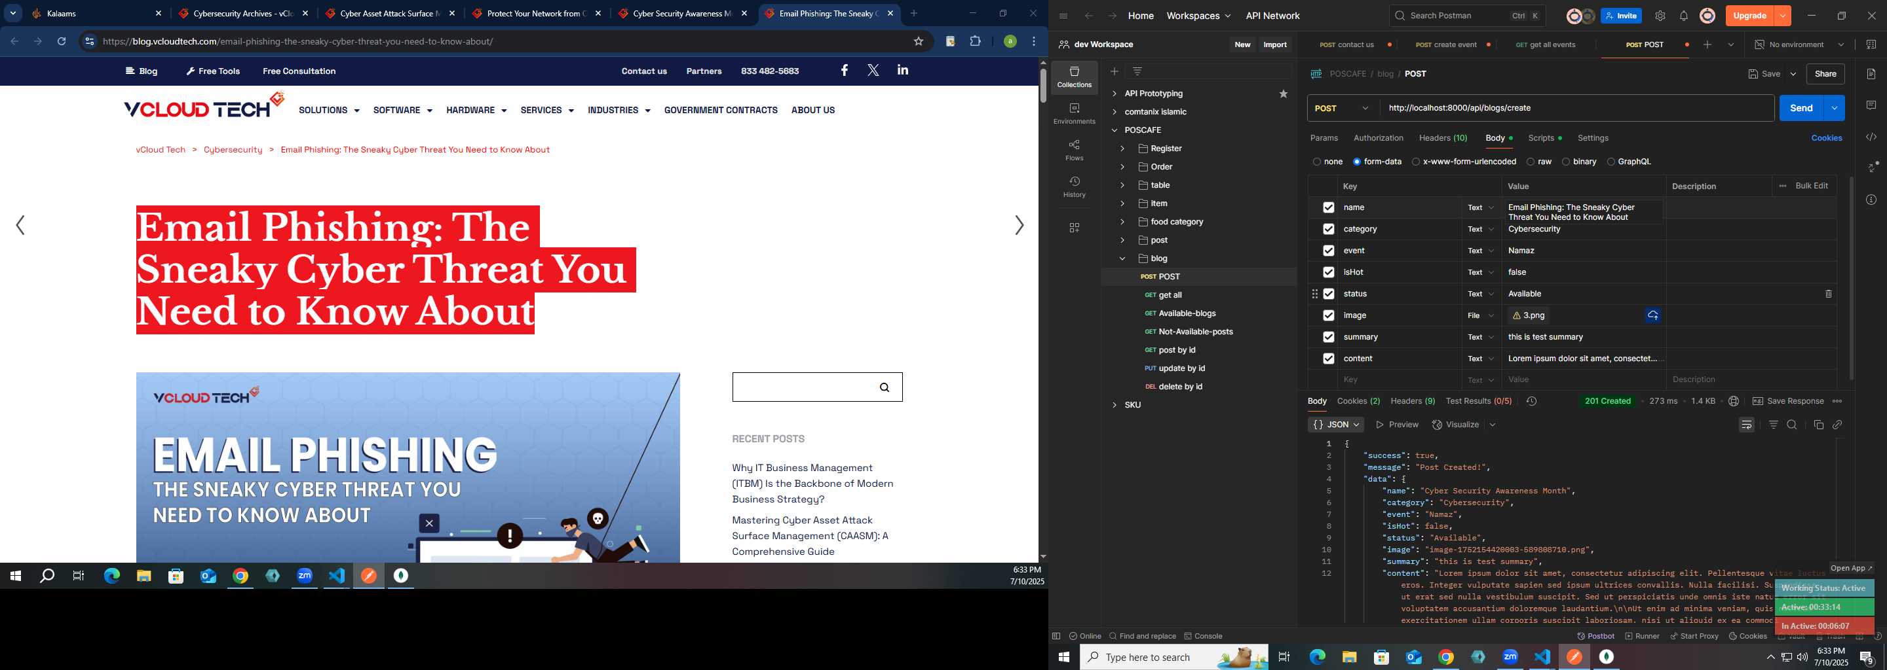The width and height of the screenshot is (1887, 670).
Task: Click the Send button
Action: [1801, 108]
